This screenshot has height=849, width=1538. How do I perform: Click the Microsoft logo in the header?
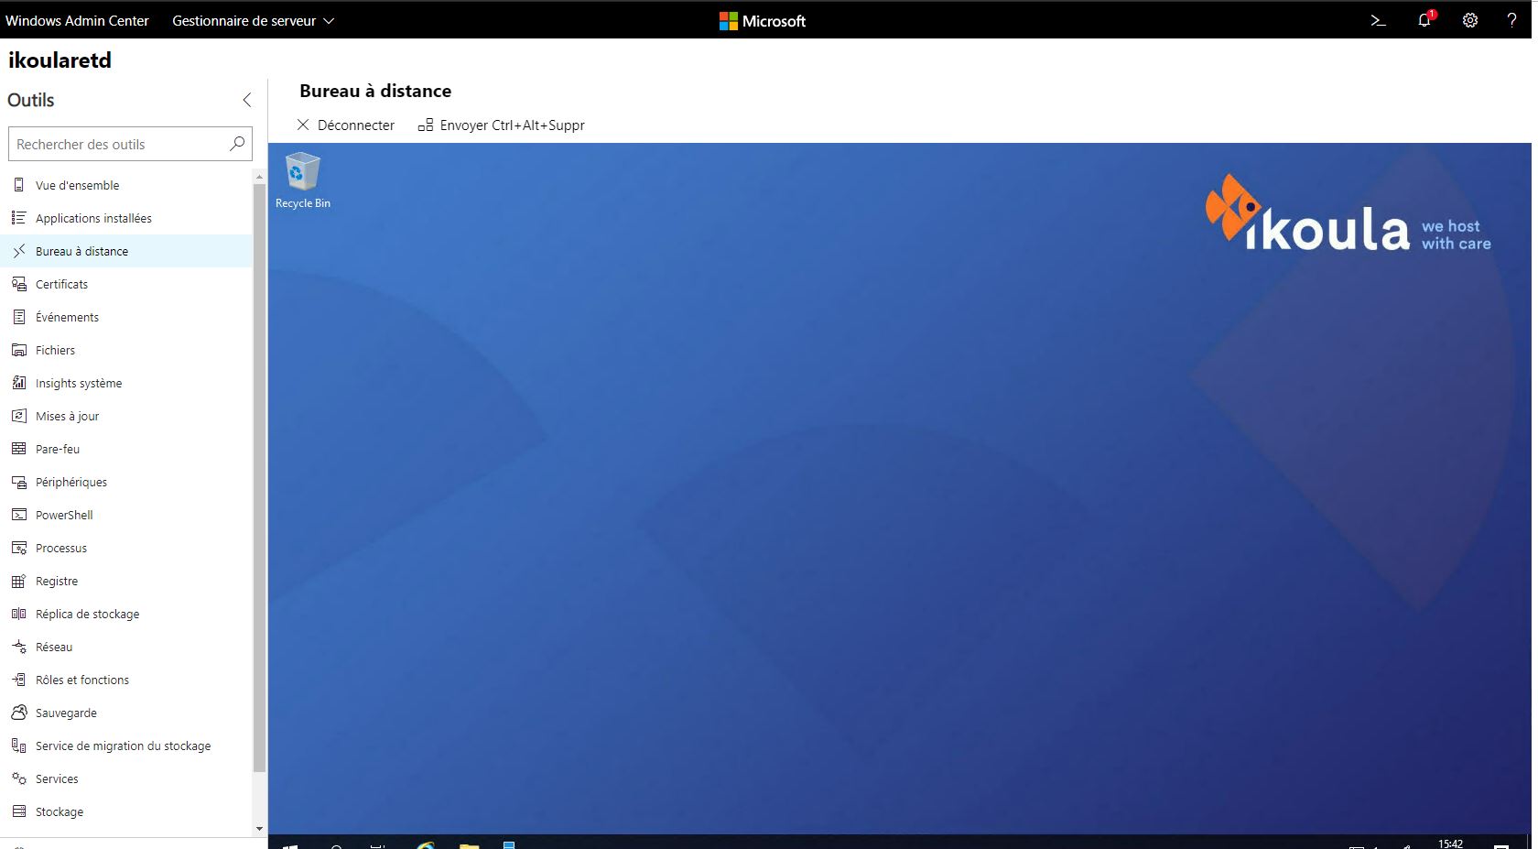[x=763, y=20]
